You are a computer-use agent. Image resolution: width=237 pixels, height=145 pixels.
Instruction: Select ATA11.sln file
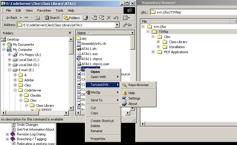click(x=87, y=49)
